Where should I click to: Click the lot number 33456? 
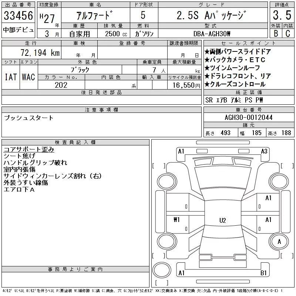point(18,16)
